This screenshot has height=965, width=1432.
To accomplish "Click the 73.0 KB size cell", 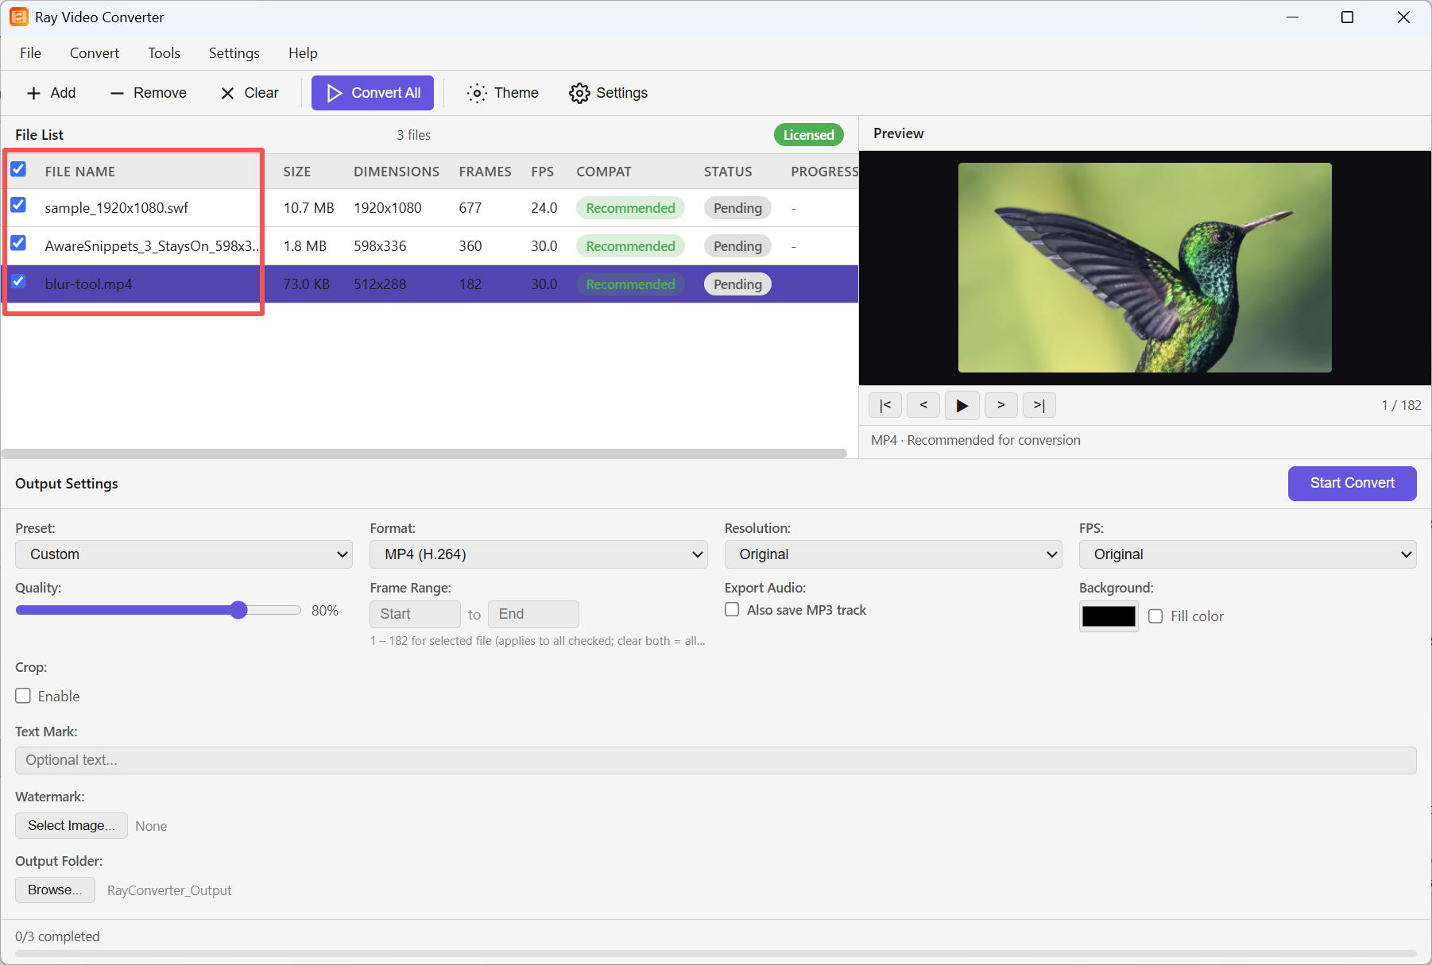I will click(x=307, y=284).
